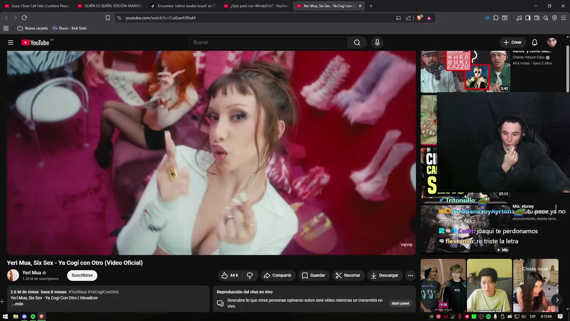Save video using Guardar

[x=313, y=276]
